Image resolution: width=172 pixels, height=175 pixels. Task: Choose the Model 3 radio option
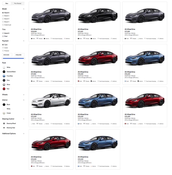click(x=3, y=16)
